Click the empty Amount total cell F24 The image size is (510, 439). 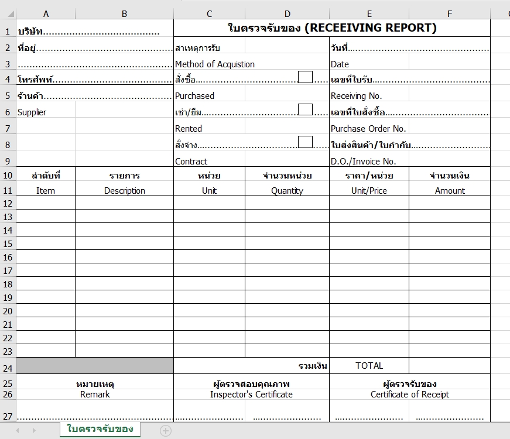pos(450,366)
